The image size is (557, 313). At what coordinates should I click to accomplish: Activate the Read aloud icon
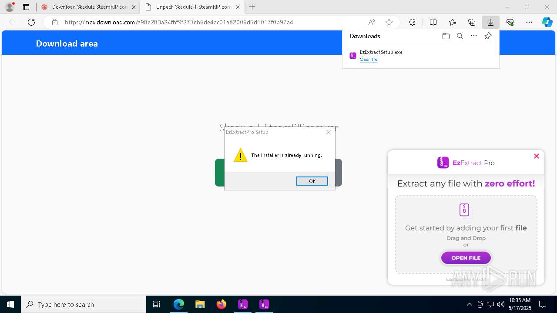[372, 22]
